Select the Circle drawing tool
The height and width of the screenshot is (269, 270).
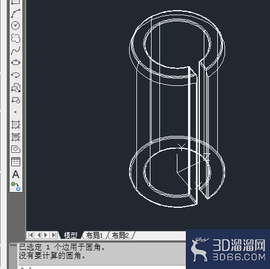coord(16,26)
